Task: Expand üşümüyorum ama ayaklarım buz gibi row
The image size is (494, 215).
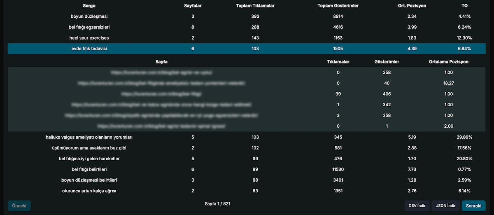Action: [x=247, y=147]
